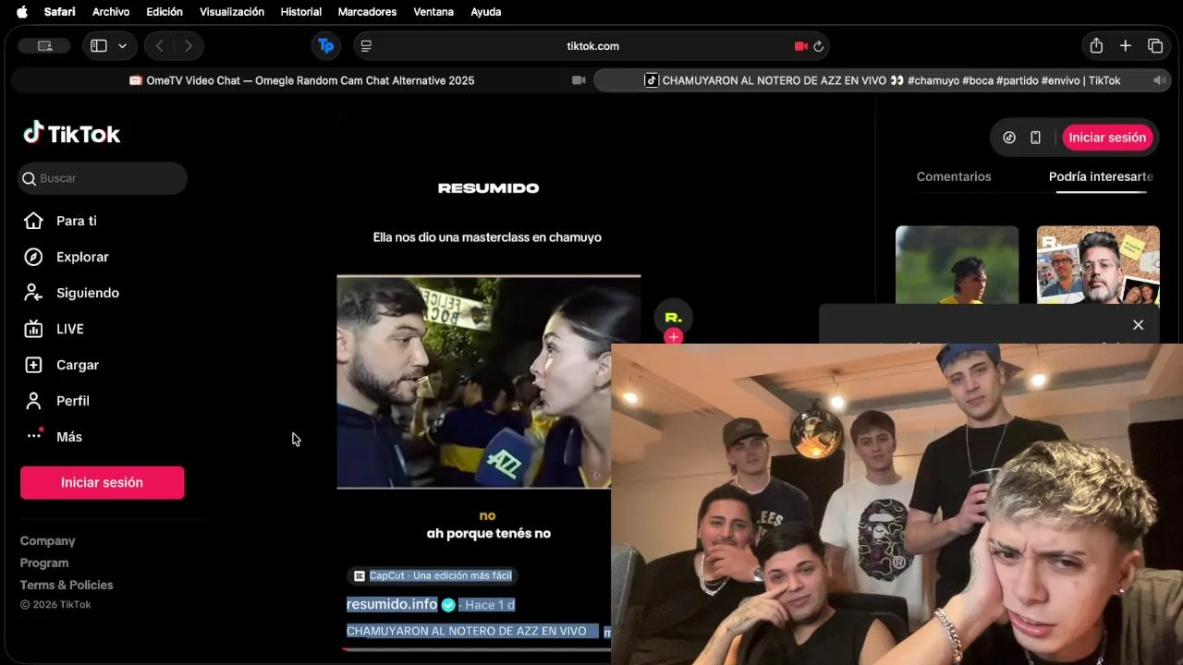Open the Safari app menu

pos(59,12)
